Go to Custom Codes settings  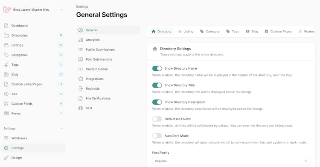click(x=108, y=69)
